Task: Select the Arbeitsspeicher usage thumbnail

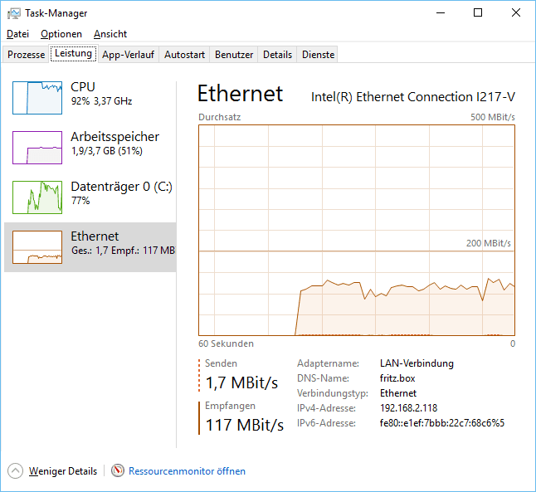Action: [37, 148]
